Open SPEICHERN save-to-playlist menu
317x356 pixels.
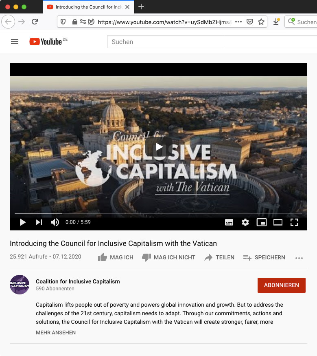click(x=264, y=257)
